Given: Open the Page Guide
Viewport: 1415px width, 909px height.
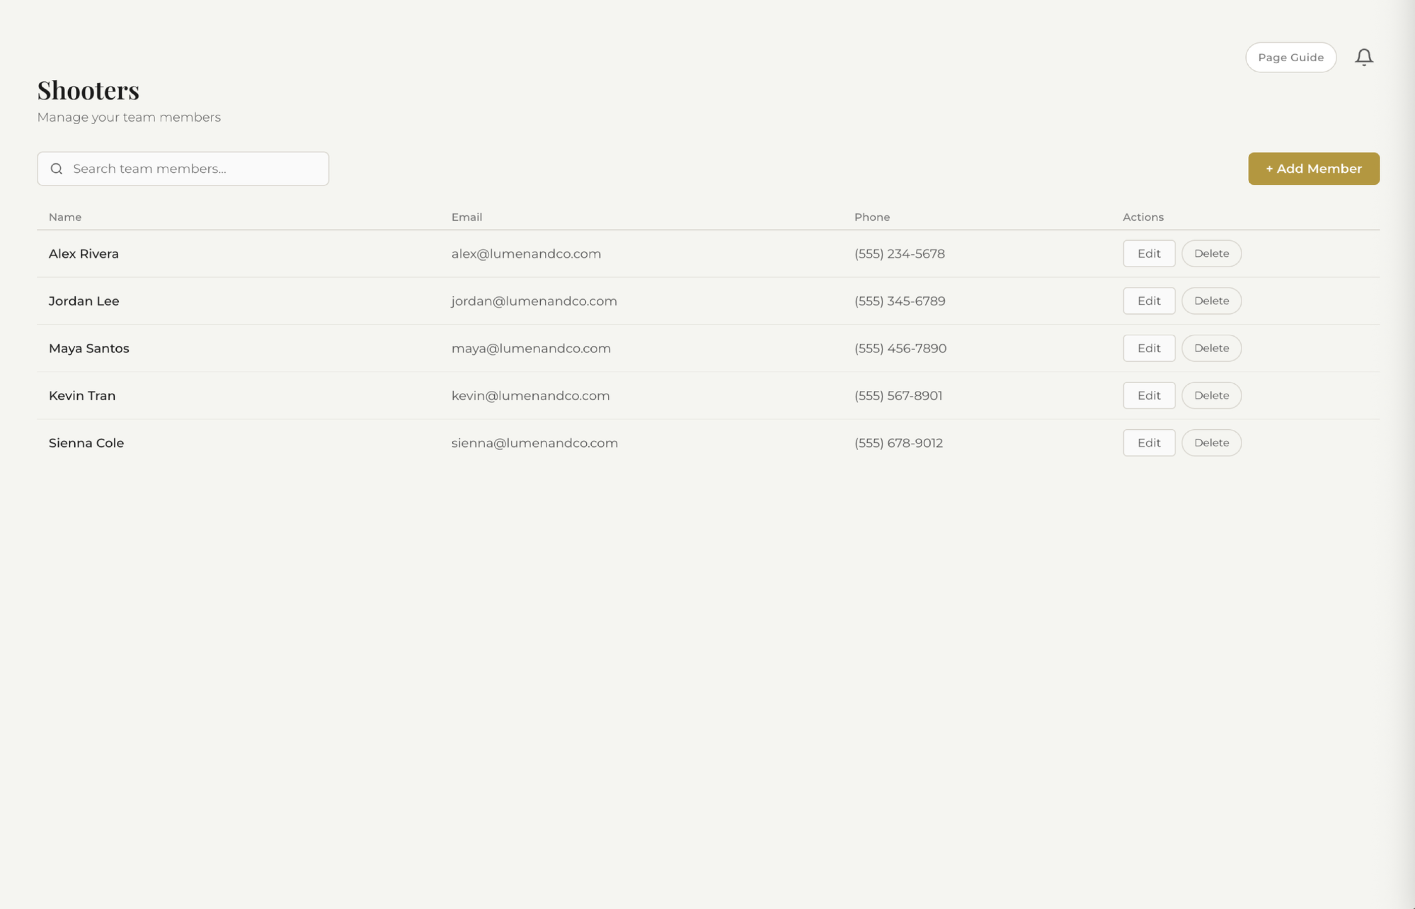Looking at the screenshot, I should click(x=1291, y=57).
